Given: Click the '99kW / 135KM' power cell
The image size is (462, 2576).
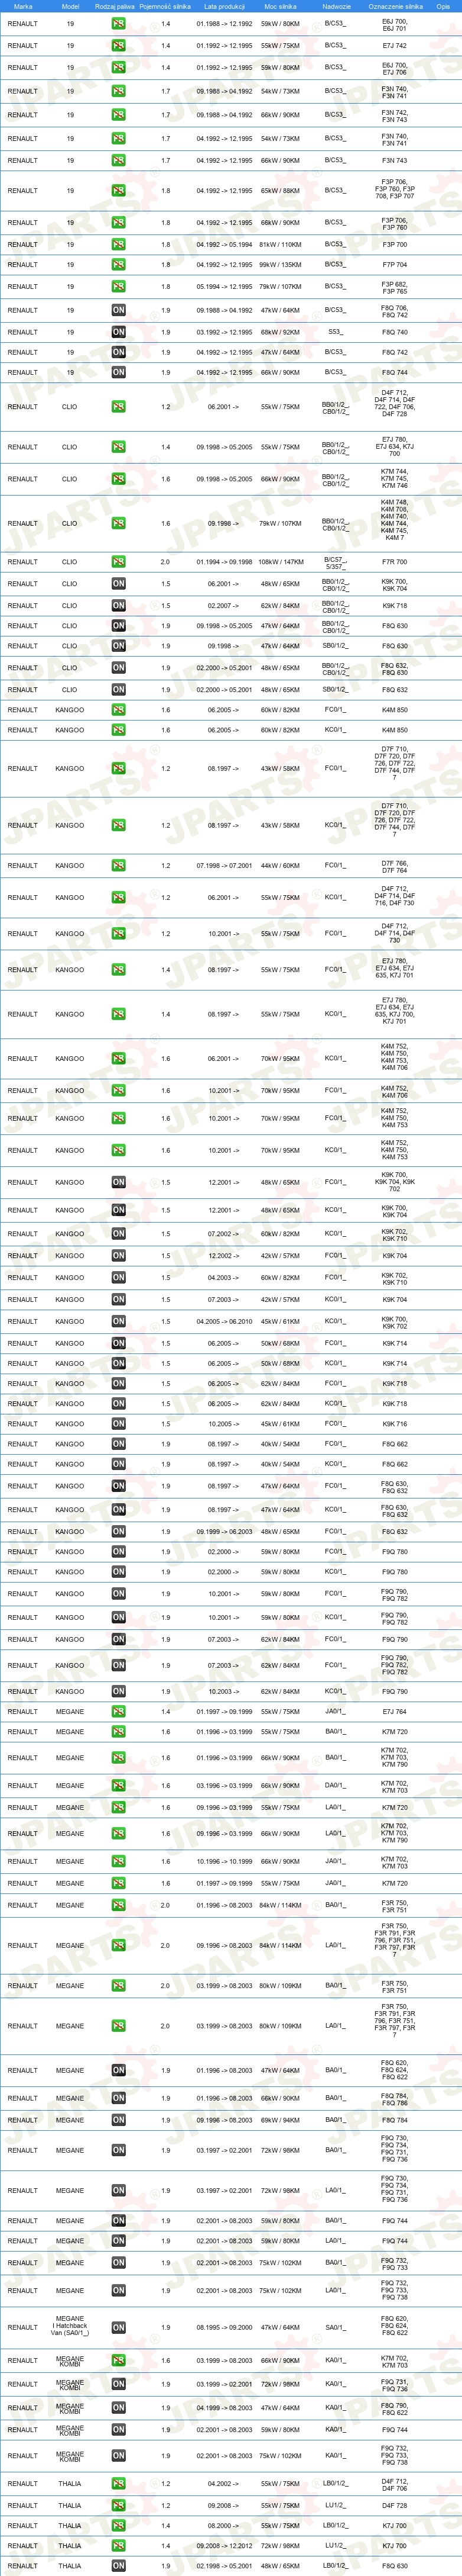Looking at the screenshot, I should pyautogui.click(x=281, y=265).
